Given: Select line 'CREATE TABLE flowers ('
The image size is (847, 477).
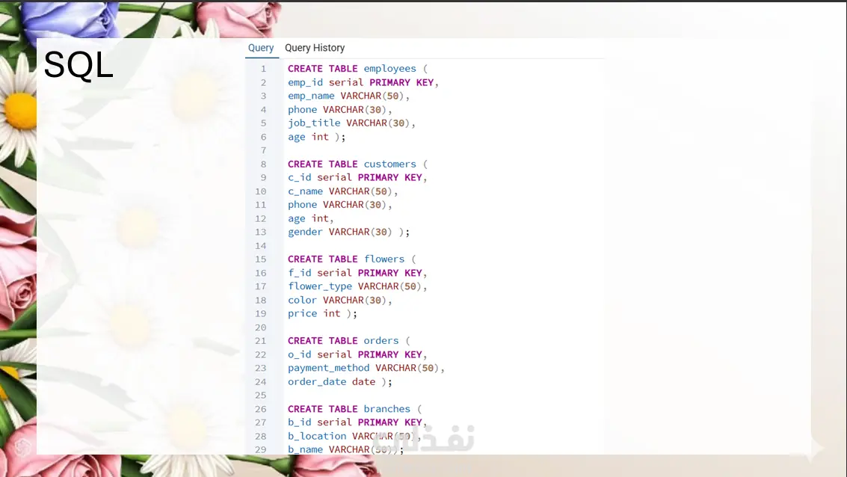Looking at the screenshot, I should pos(351,259).
